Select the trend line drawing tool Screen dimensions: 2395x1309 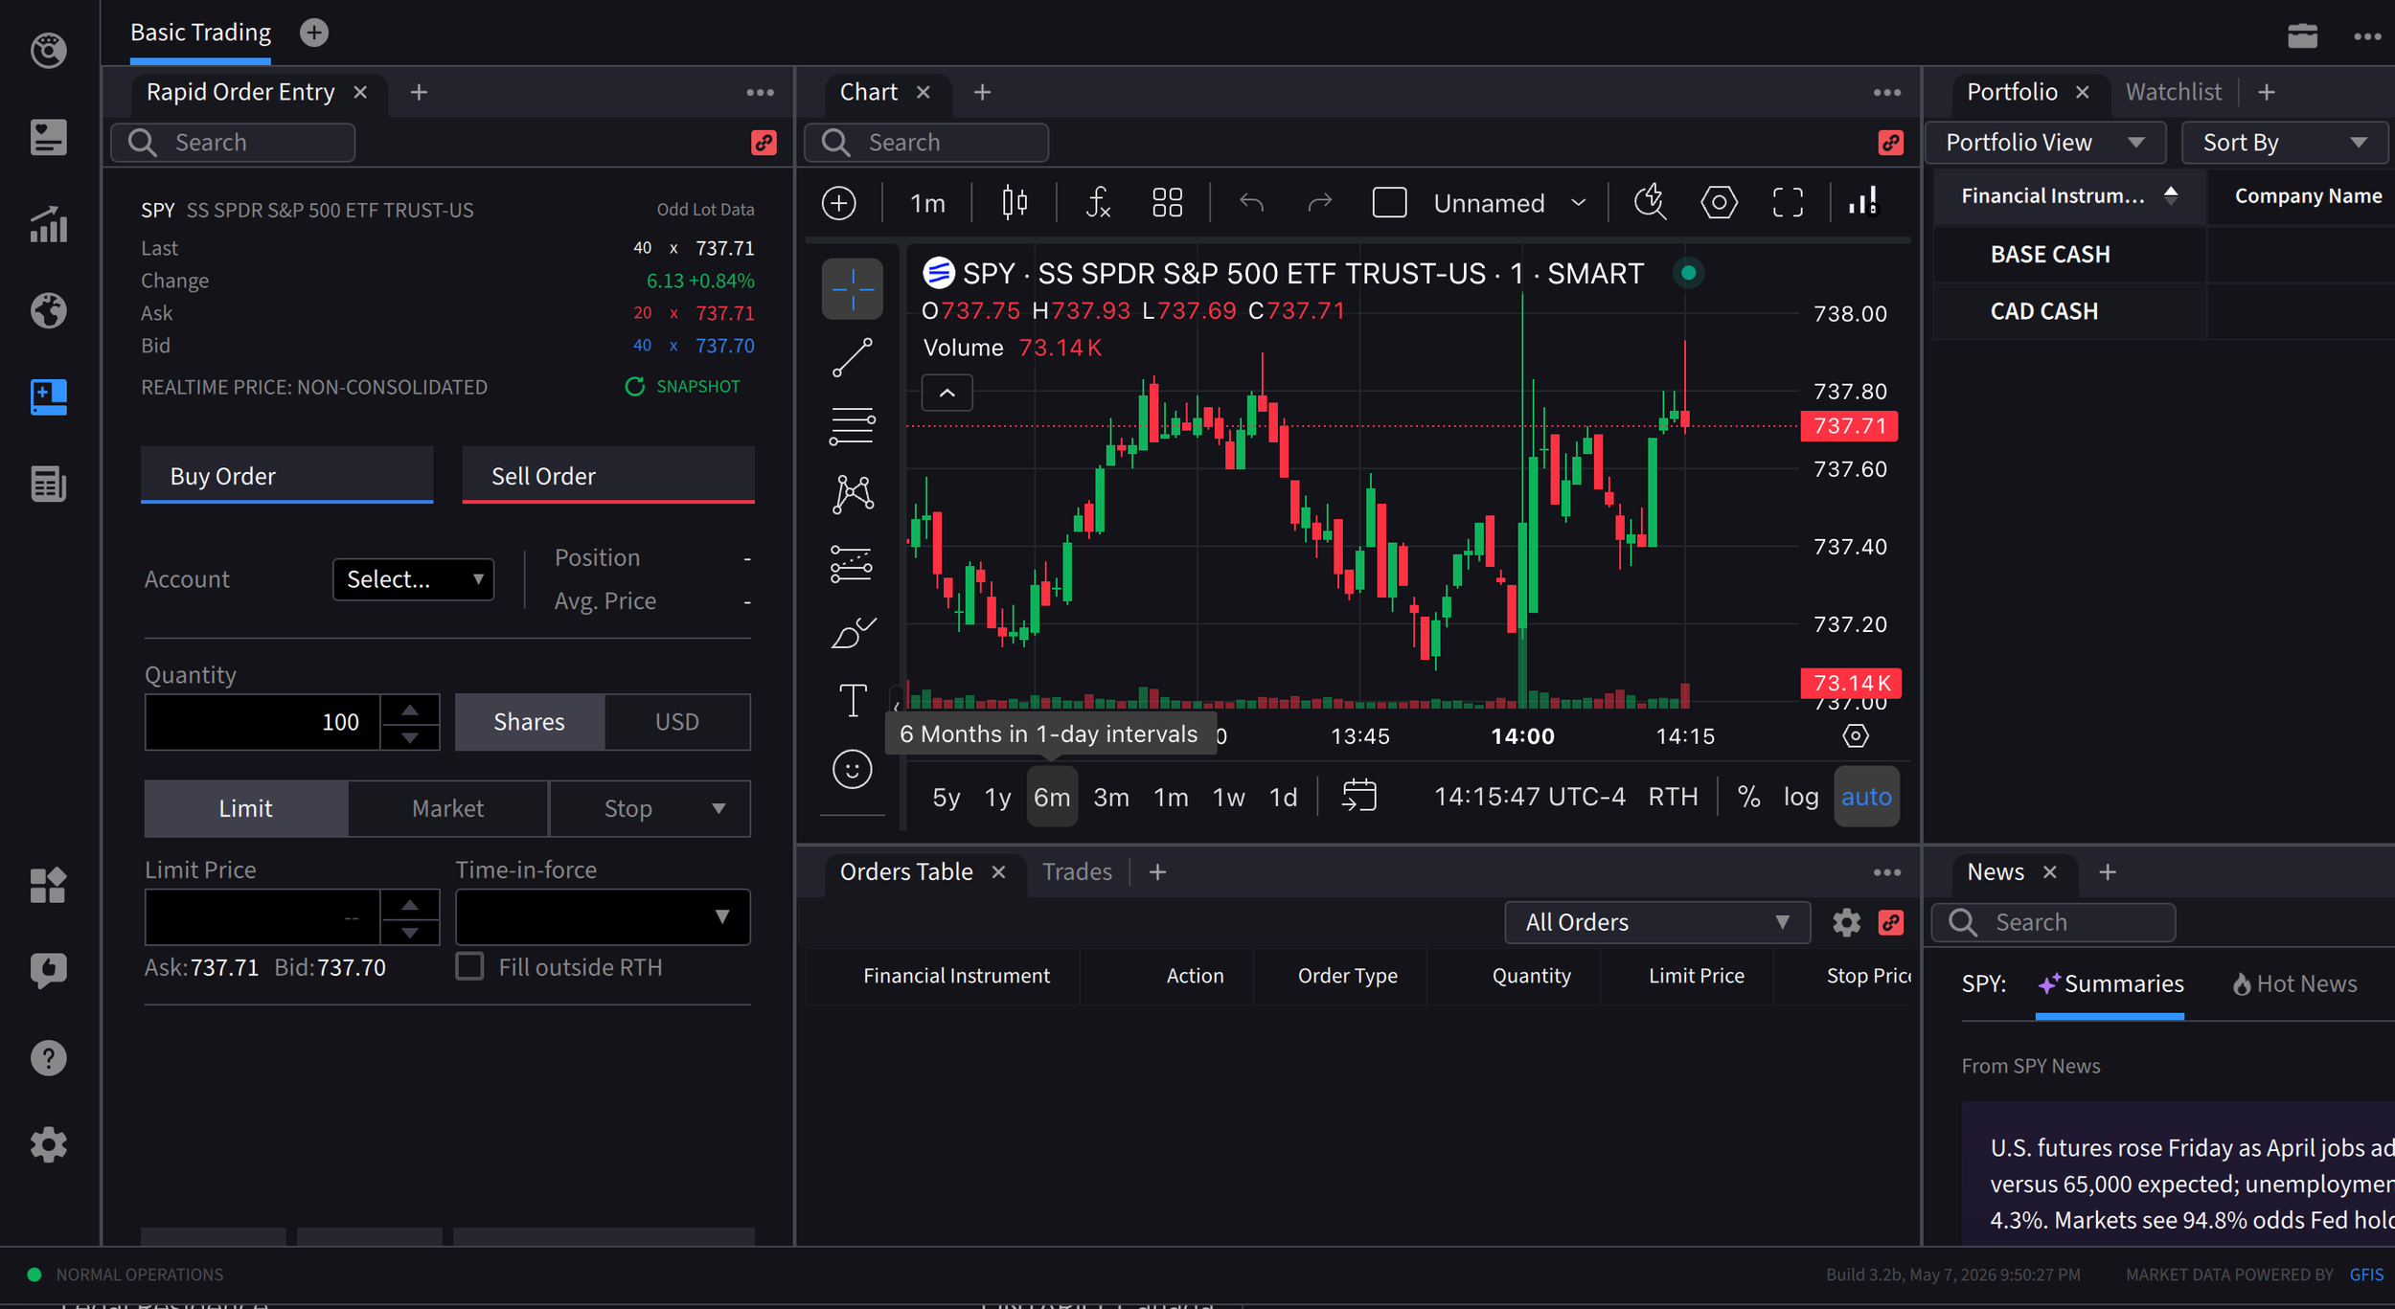click(852, 357)
